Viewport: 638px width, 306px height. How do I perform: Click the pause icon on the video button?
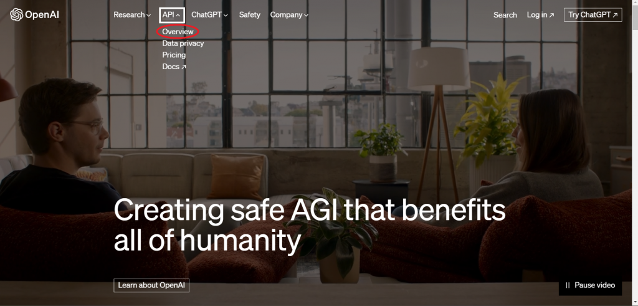pos(568,285)
